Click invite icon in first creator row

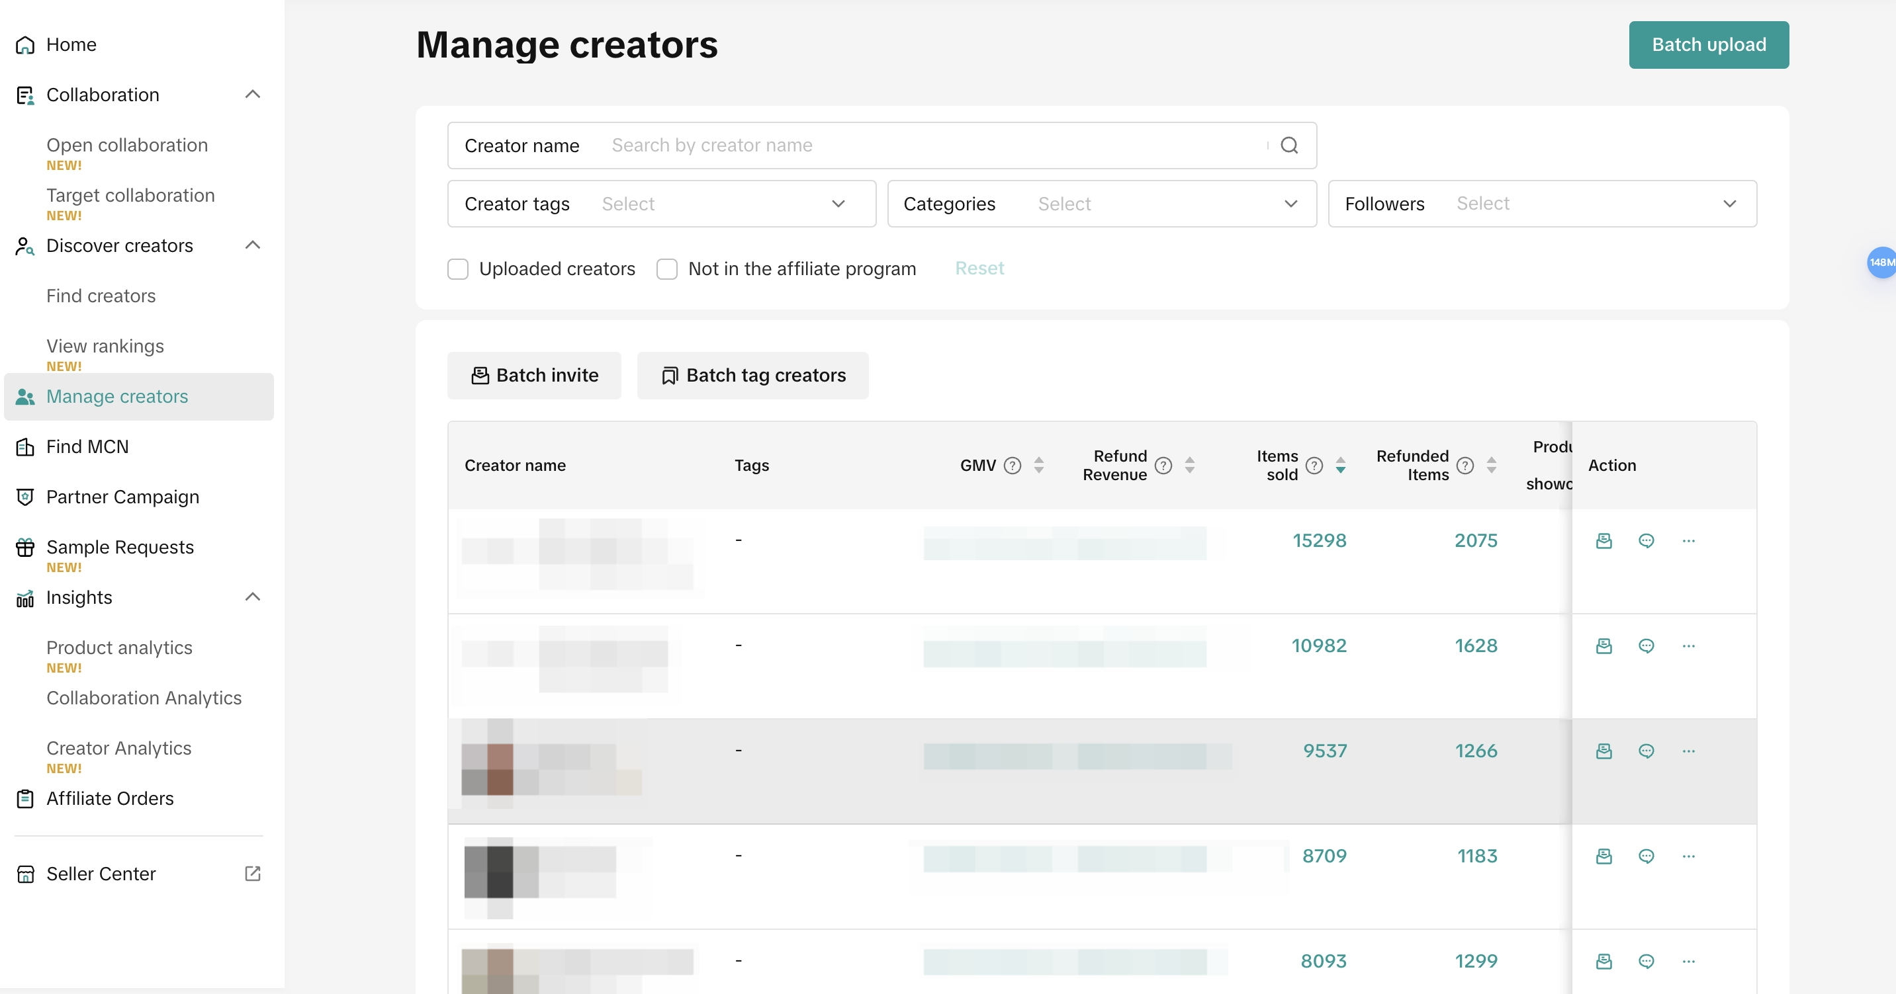point(1603,541)
